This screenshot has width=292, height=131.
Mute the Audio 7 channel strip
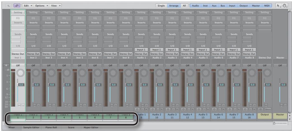tap(235, 105)
